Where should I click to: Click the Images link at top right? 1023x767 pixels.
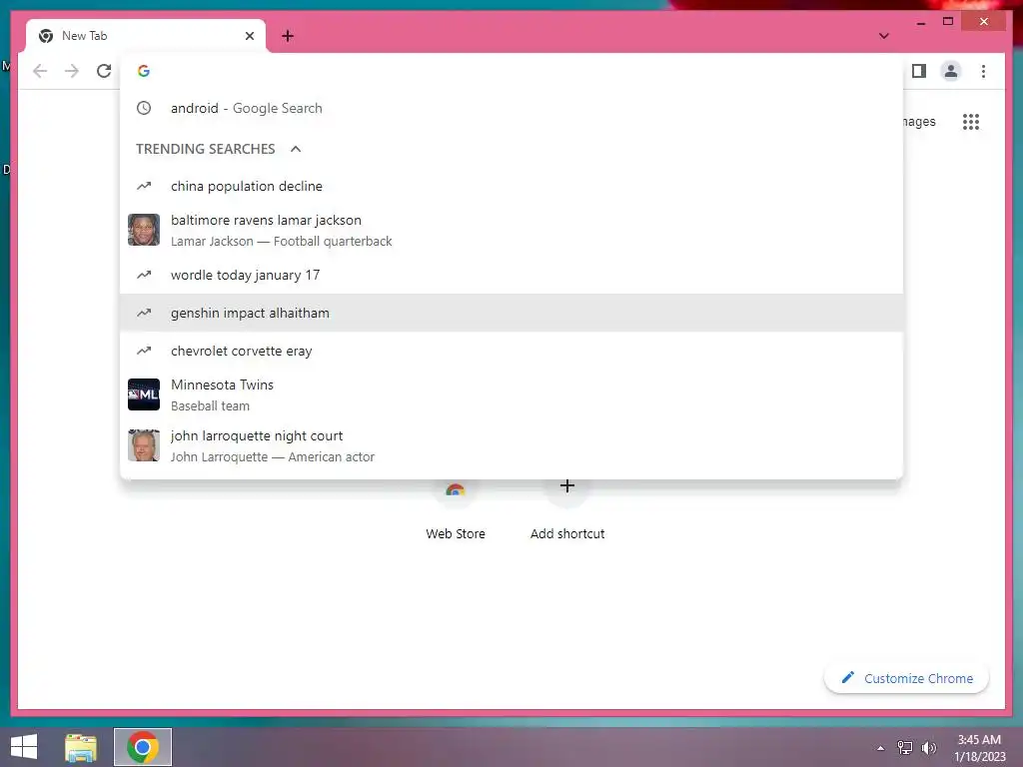(x=920, y=122)
